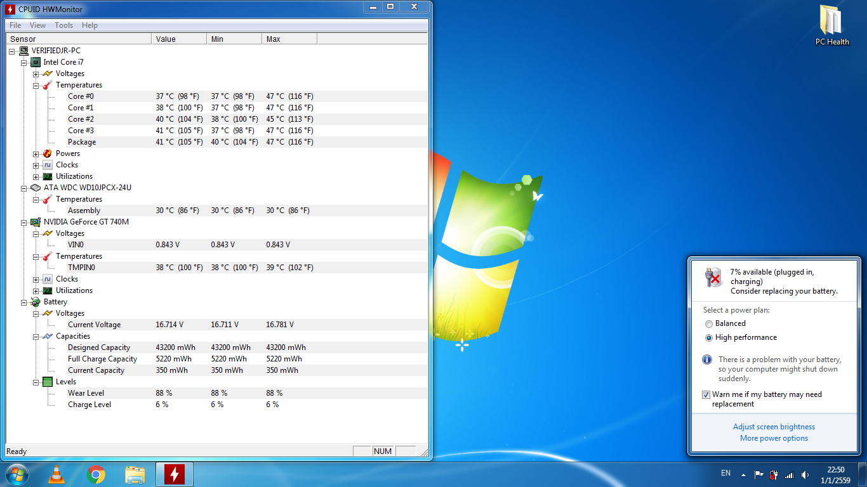Click the HWMonitor taskbar button
Image resolution: width=867 pixels, height=487 pixels.
[x=175, y=474]
